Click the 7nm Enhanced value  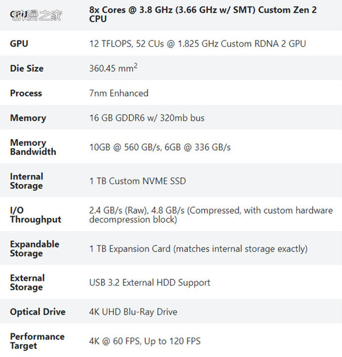[x=119, y=93]
